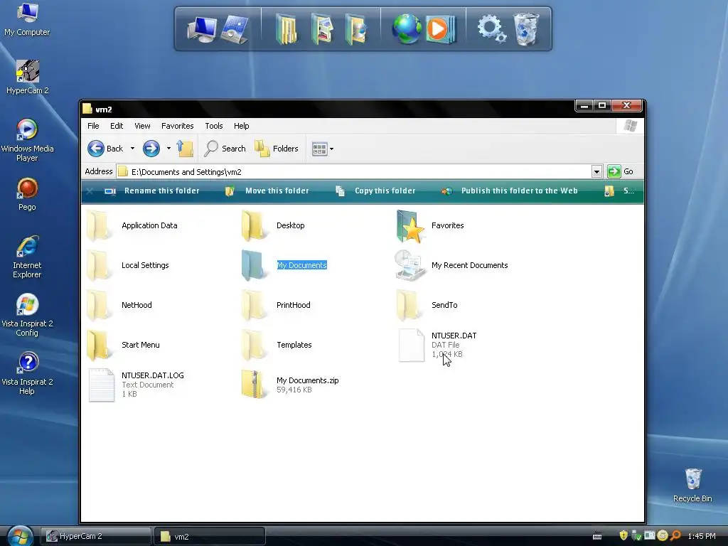Select the NetHood folder
This screenshot has height=546, width=728.
(119, 306)
